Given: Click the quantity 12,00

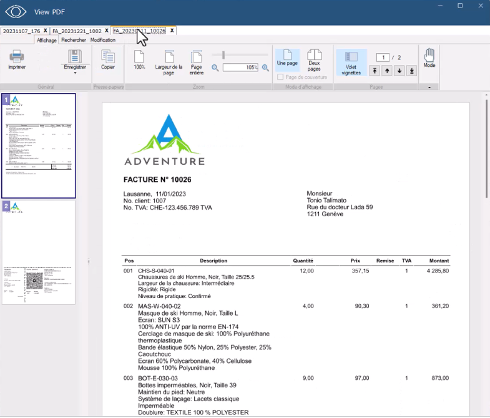Looking at the screenshot, I should (306, 271).
